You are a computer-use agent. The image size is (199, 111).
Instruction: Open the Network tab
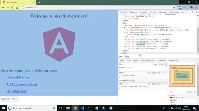[x=163, y=12]
